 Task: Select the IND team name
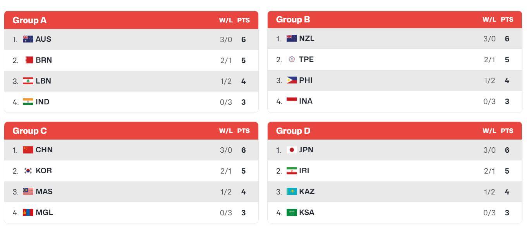43,102
